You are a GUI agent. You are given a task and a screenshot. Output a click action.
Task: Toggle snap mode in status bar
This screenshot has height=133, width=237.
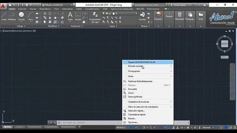pos(133,127)
